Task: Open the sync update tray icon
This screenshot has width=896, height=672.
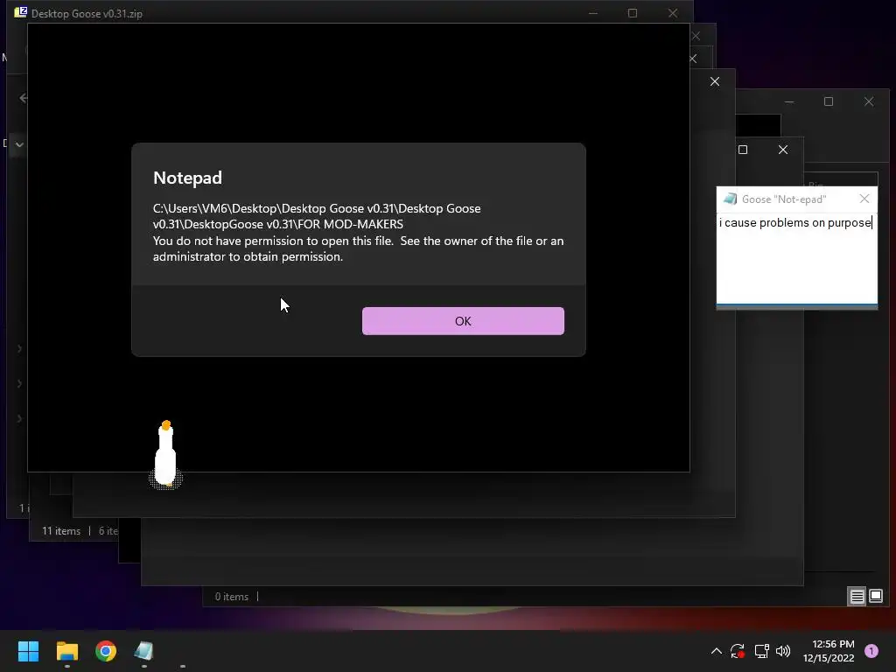Action: pyautogui.click(x=738, y=651)
